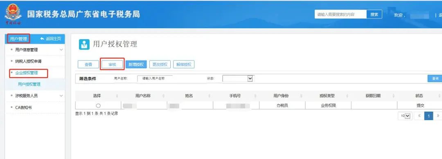Click the 更改授权 button
Viewport: 442px width, 159px height.
point(160,65)
